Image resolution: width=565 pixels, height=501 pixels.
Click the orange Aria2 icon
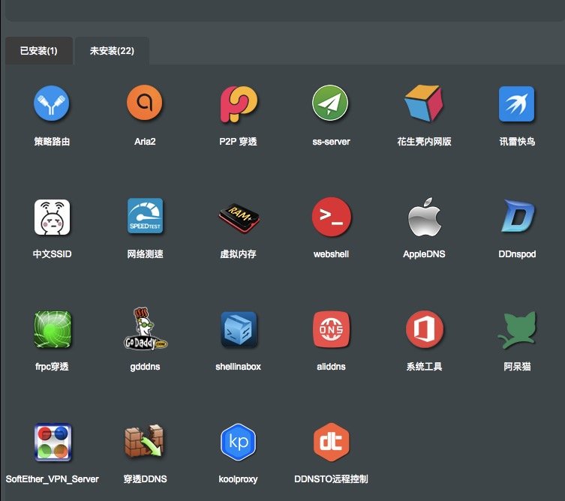[x=145, y=103]
